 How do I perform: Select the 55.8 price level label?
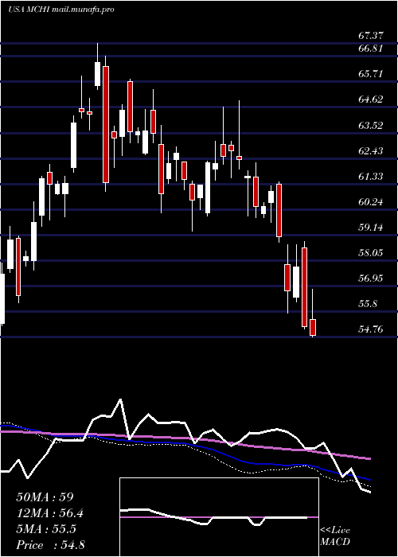pos(368,304)
